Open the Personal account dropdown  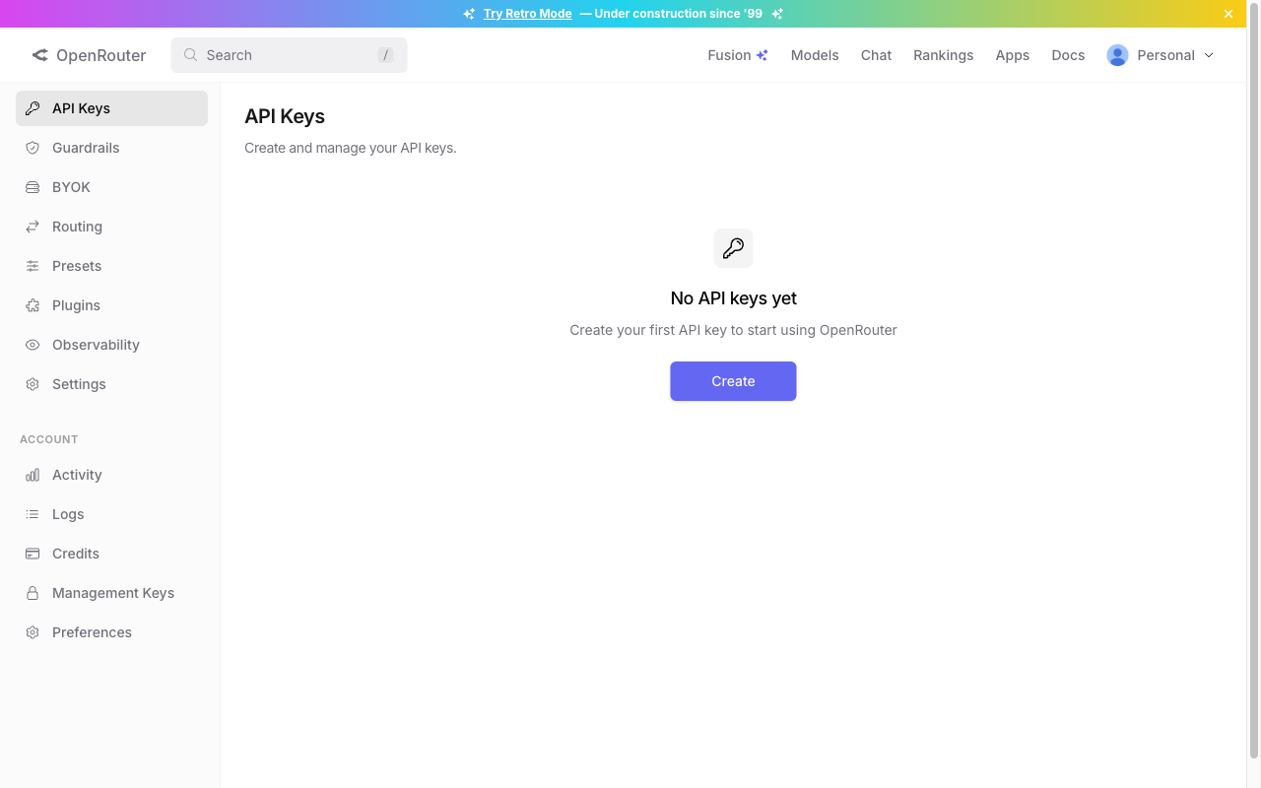coord(1167,55)
